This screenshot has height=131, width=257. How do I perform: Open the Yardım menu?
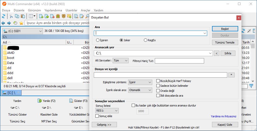pyautogui.click(x=99, y=10)
